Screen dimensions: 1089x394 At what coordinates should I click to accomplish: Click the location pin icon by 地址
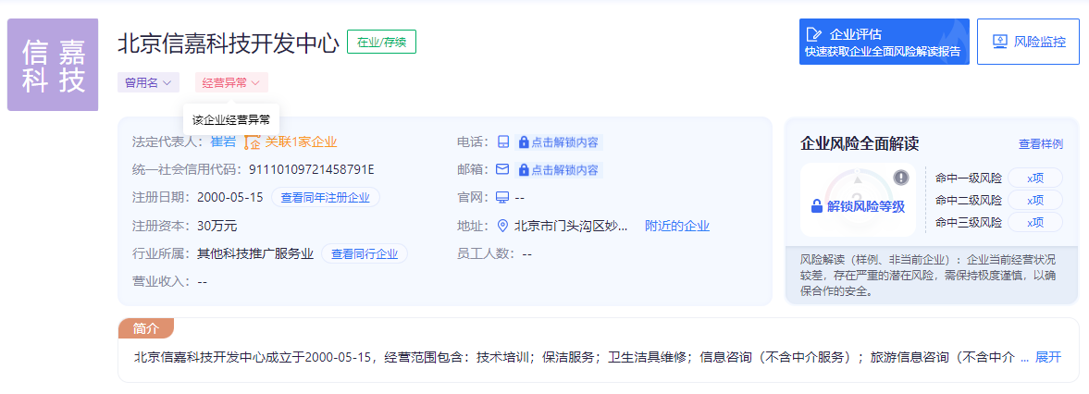[503, 226]
